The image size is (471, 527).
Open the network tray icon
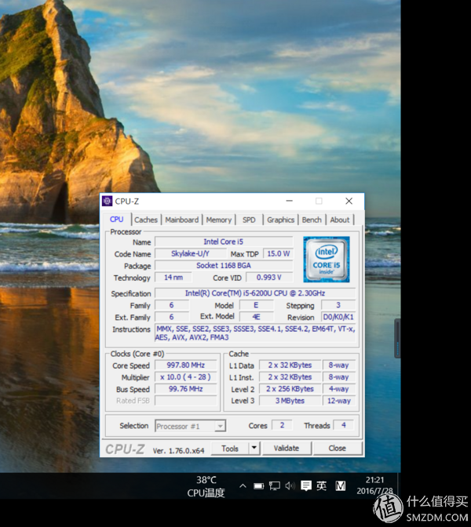pyautogui.click(x=275, y=485)
